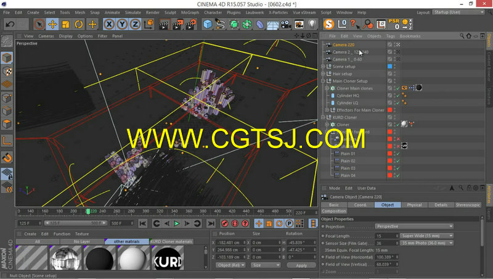Open the Focal Length preset dropdown
The image size is (493, 279).
tap(426, 236)
